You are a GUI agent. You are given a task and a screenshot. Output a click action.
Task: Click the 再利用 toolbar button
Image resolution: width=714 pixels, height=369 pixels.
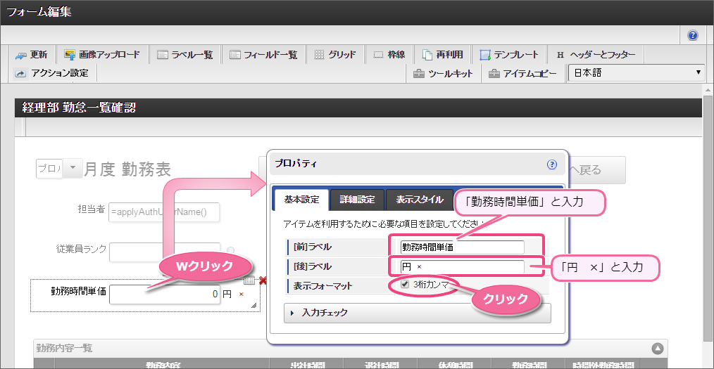click(x=443, y=55)
